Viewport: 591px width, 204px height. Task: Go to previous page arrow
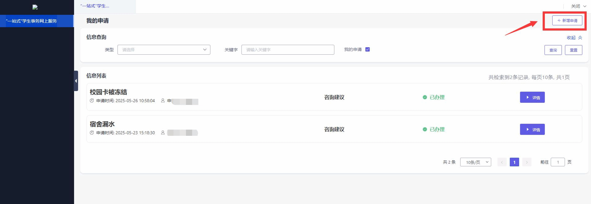click(x=502, y=162)
